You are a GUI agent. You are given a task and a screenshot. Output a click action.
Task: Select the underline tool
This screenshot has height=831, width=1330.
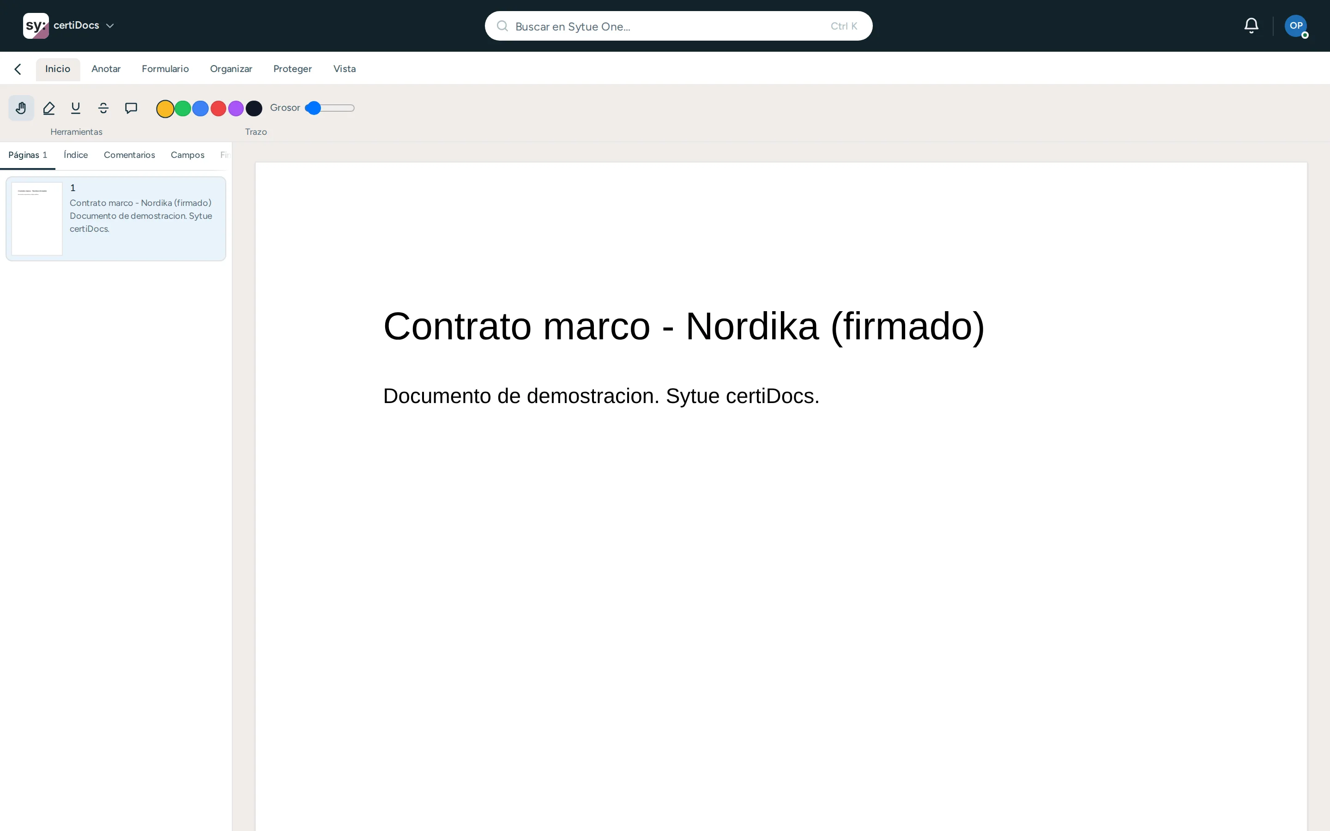76,108
